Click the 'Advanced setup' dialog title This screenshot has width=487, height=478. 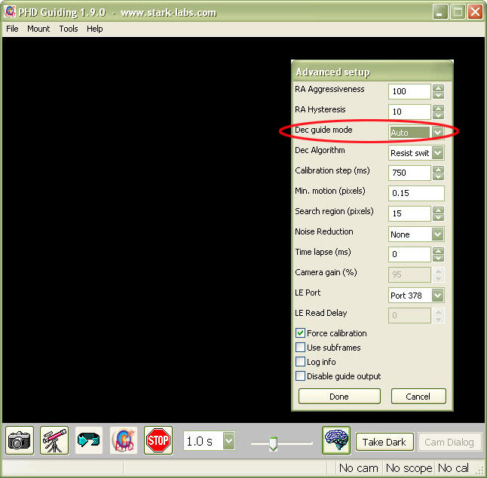click(332, 72)
